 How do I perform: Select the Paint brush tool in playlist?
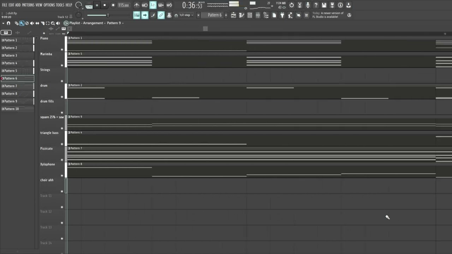click(x=22, y=23)
